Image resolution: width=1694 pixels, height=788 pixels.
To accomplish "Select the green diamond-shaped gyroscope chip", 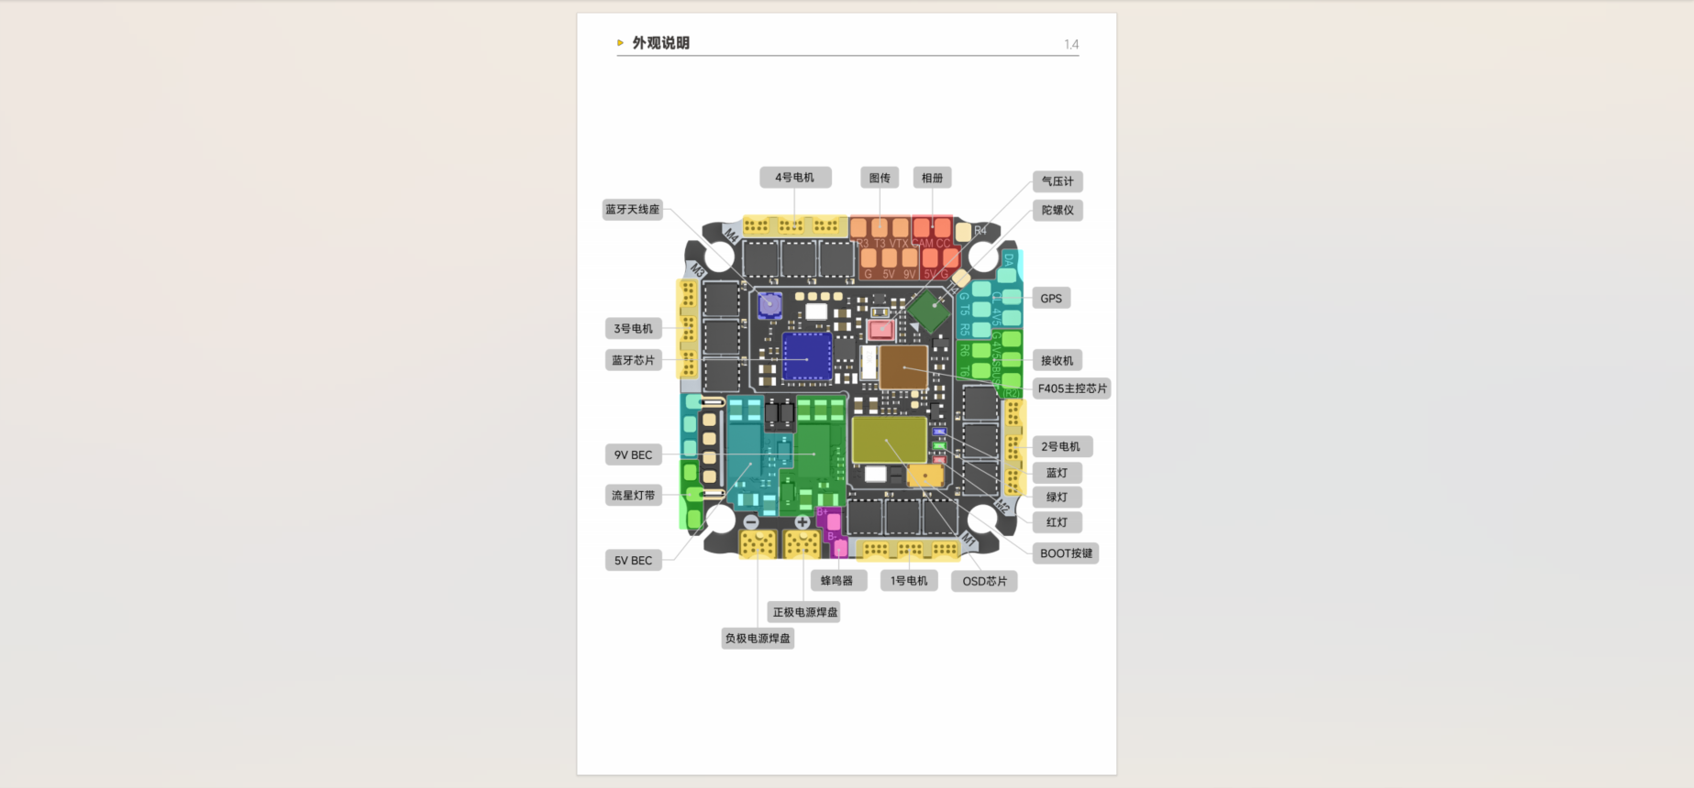I will 929,312.
